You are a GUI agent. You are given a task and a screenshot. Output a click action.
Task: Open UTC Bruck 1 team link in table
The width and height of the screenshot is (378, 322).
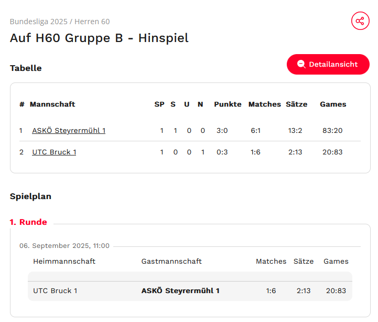(x=54, y=152)
